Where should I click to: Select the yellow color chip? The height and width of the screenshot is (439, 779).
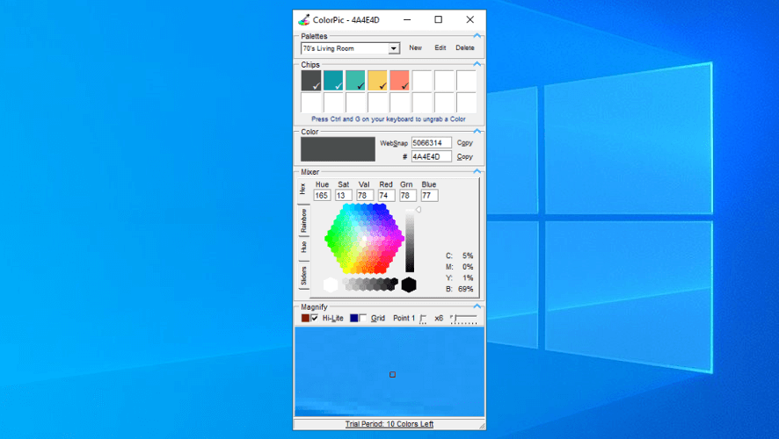[x=377, y=81]
